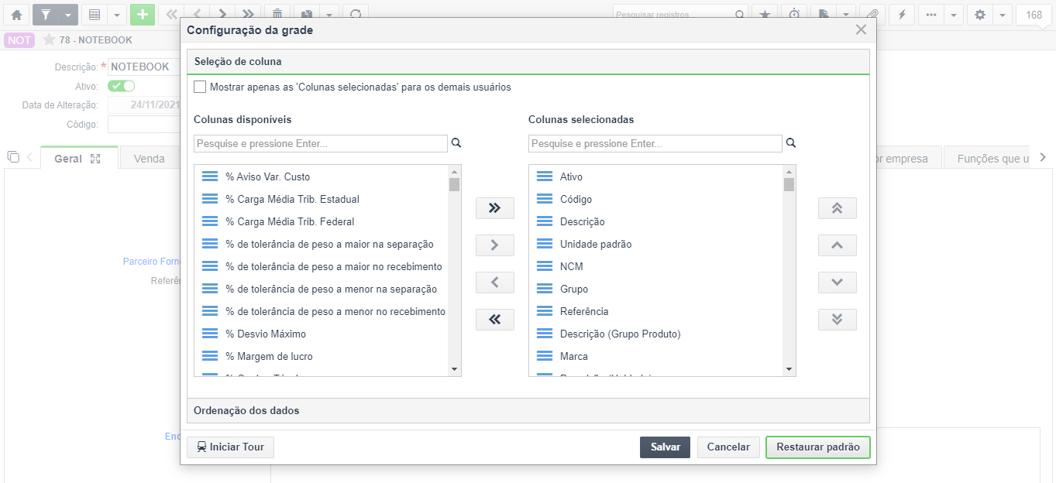Move column up one position
Image resolution: width=1056 pixels, height=483 pixels.
(x=837, y=245)
